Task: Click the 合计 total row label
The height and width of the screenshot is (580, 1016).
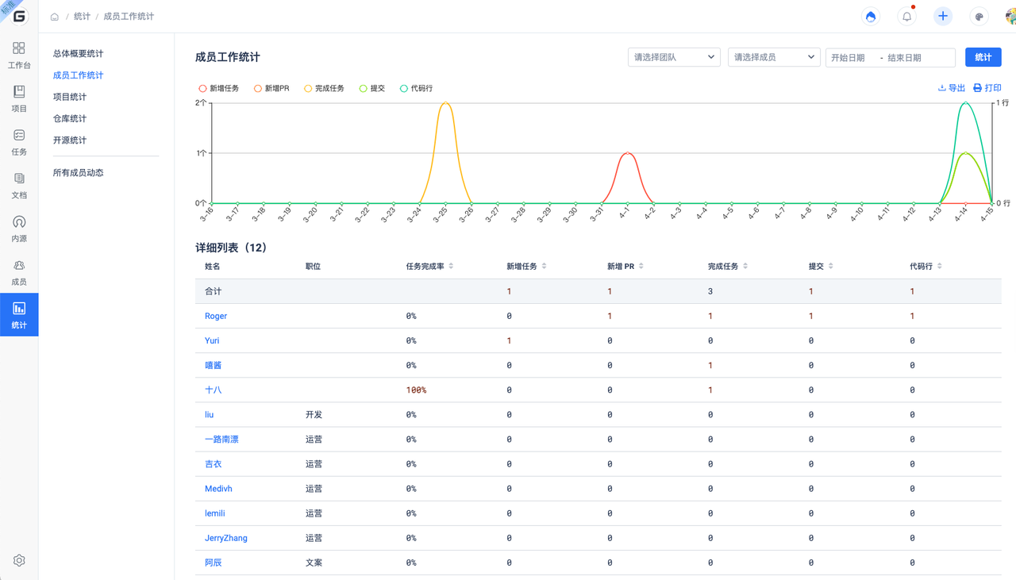Action: click(214, 291)
